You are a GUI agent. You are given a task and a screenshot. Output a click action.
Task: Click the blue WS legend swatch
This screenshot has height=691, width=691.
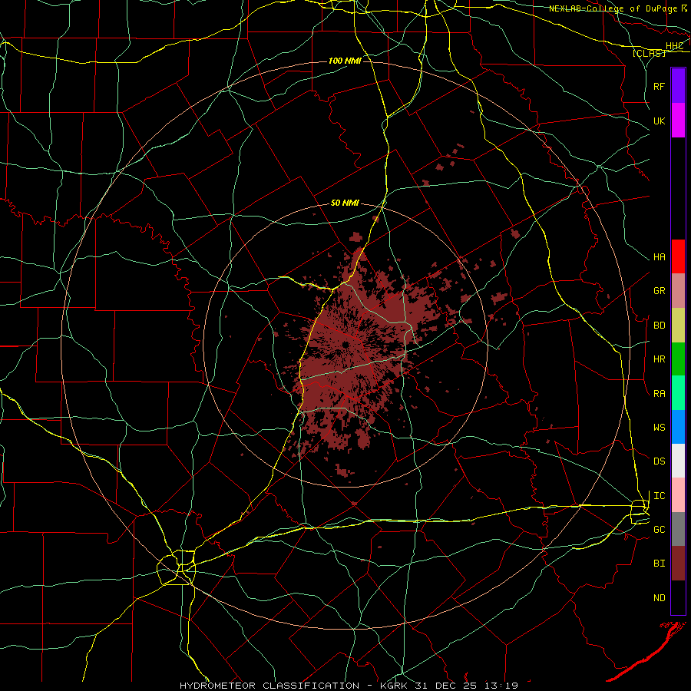coord(678,427)
